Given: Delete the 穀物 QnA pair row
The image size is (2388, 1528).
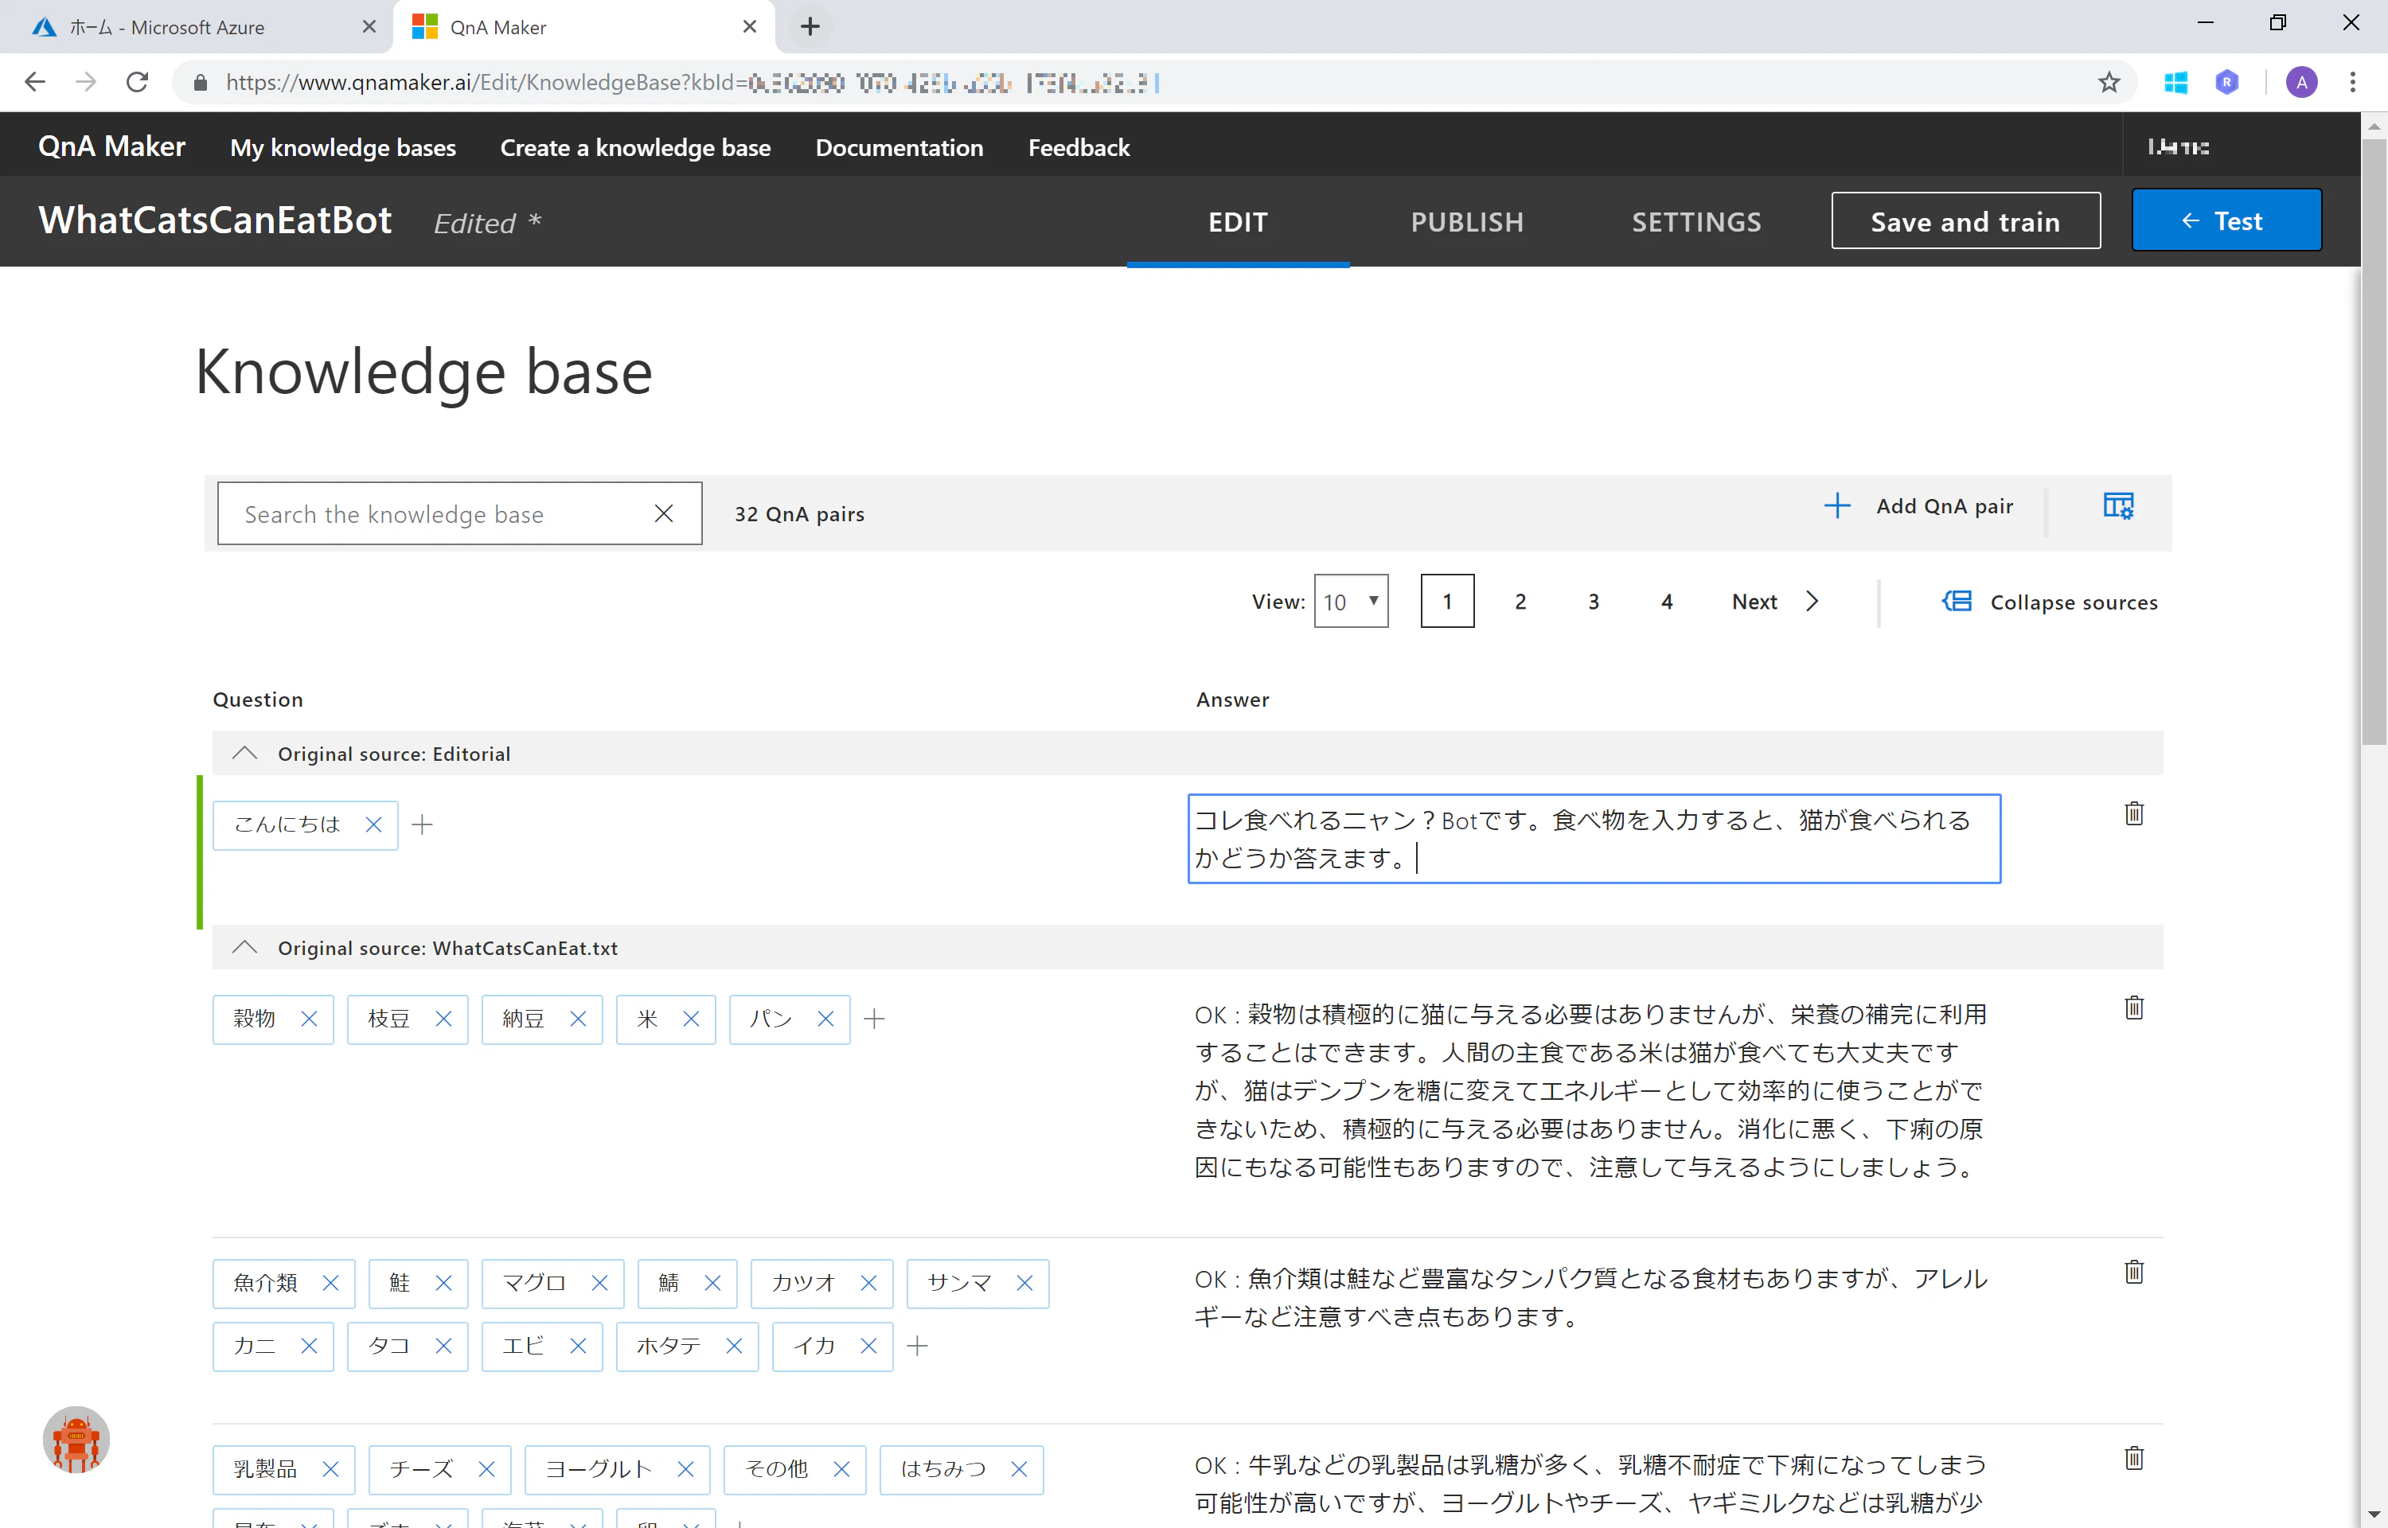Looking at the screenshot, I should [2134, 1008].
